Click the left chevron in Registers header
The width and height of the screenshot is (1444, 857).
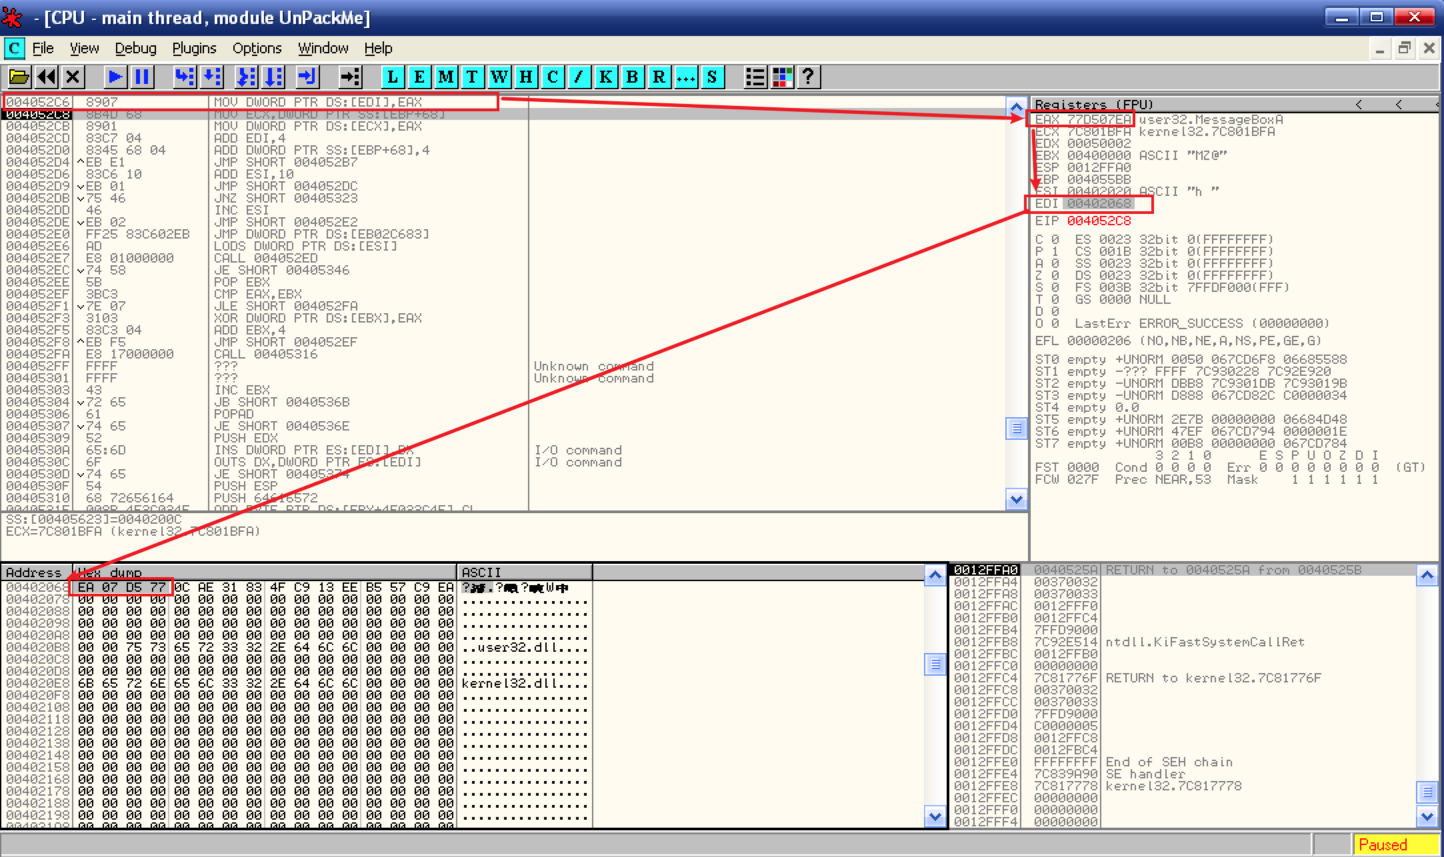pos(1359,105)
